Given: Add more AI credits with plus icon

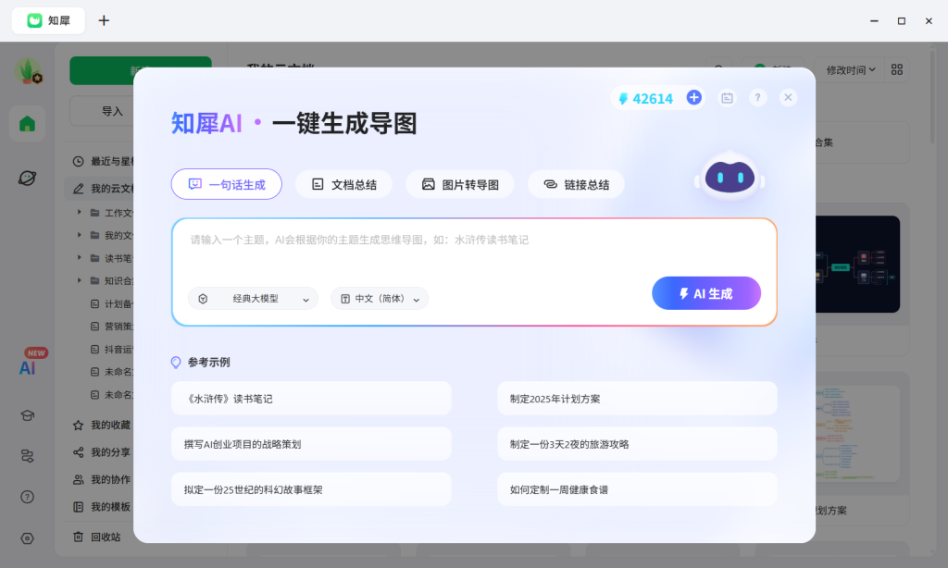Looking at the screenshot, I should (x=694, y=97).
